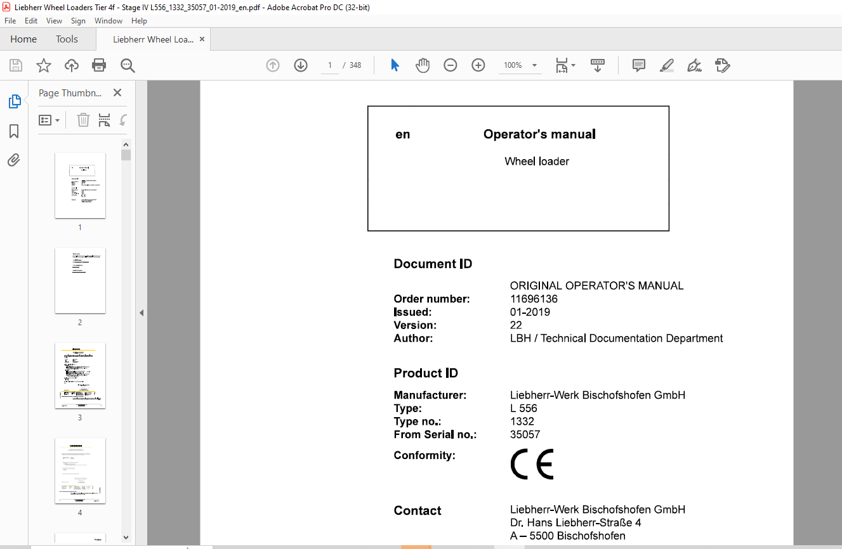Select the Highlight text tool
Image resolution: width=842 pixels, height=549 pixels.
click(666, 65)
